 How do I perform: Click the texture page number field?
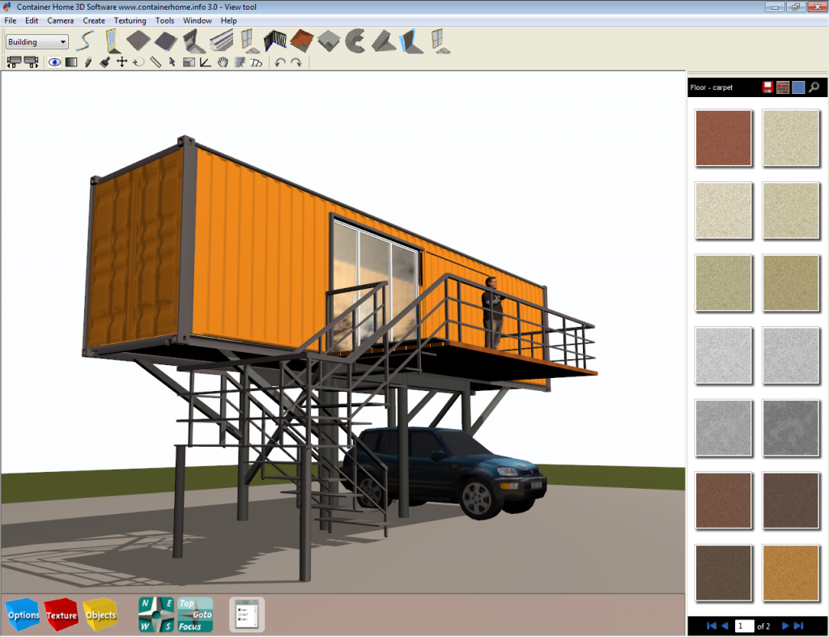(744, 626)
